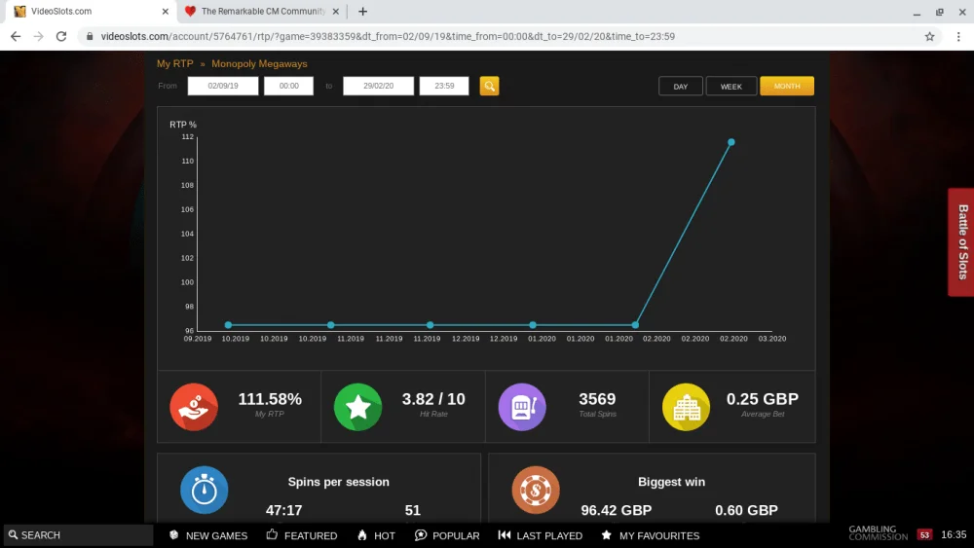
Task: Select the MONTH view button
Action: (x=786, y=87)
